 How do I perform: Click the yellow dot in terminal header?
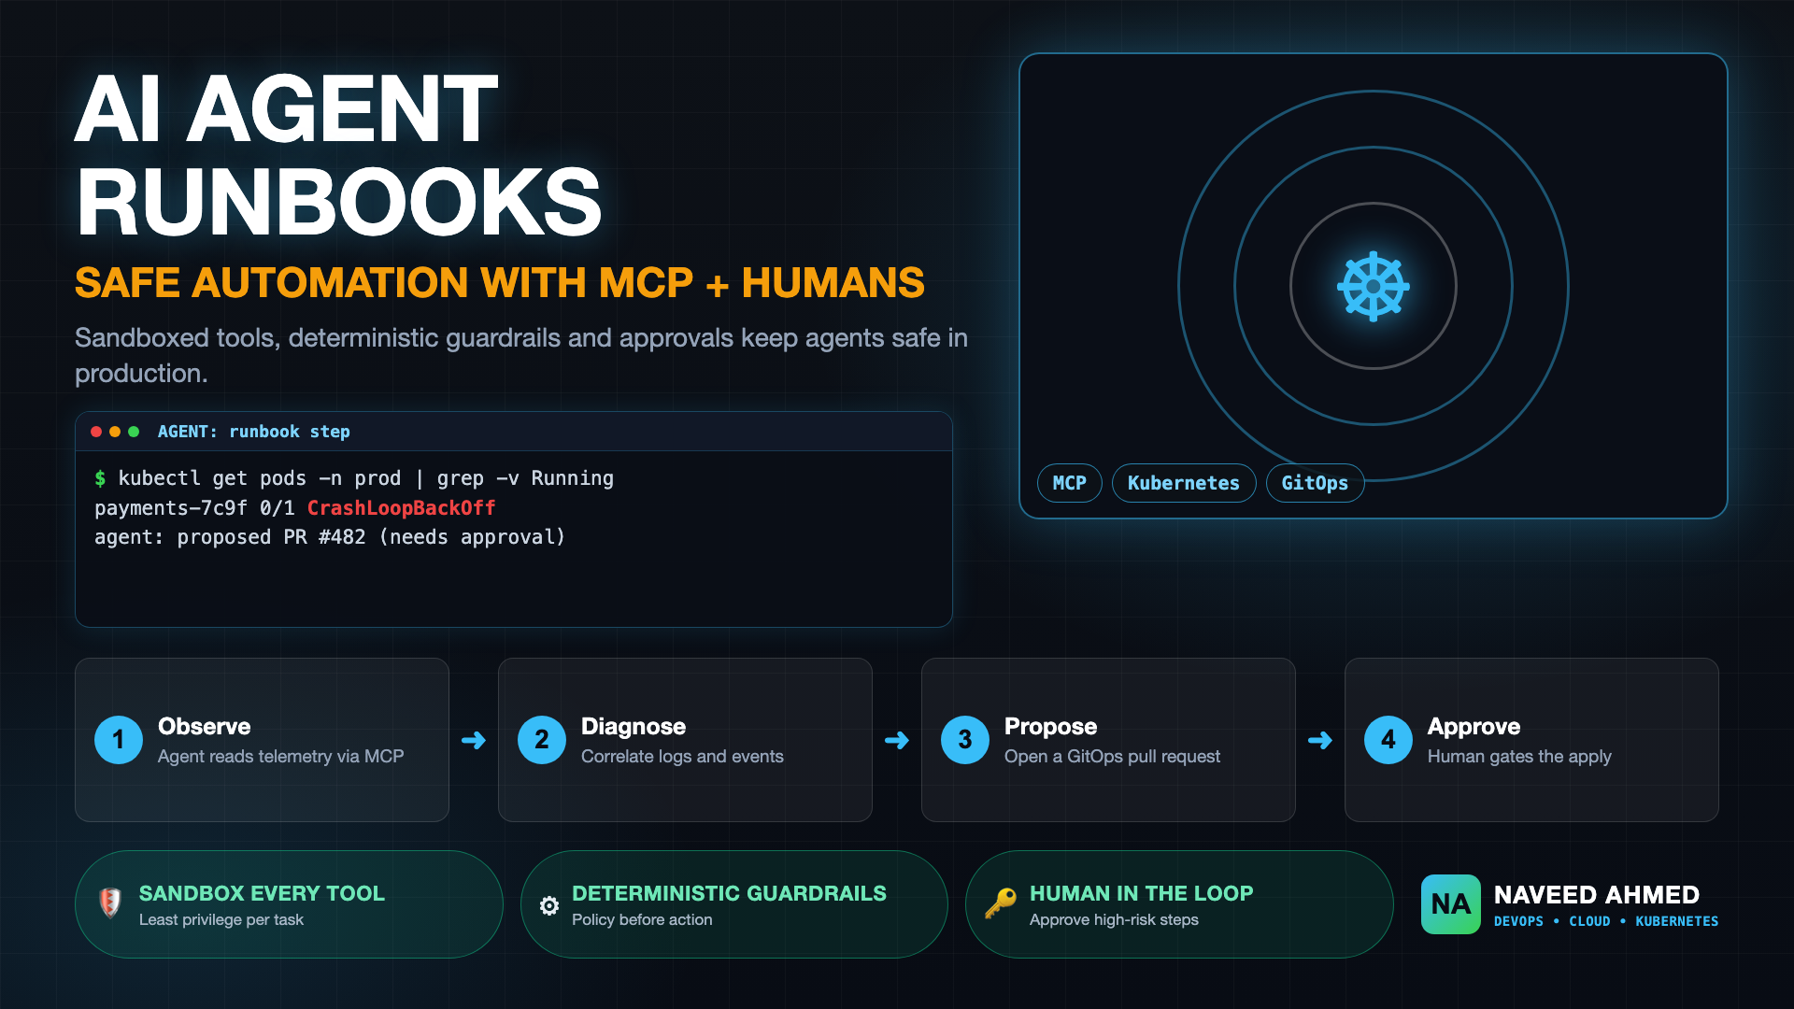(115, 432)
